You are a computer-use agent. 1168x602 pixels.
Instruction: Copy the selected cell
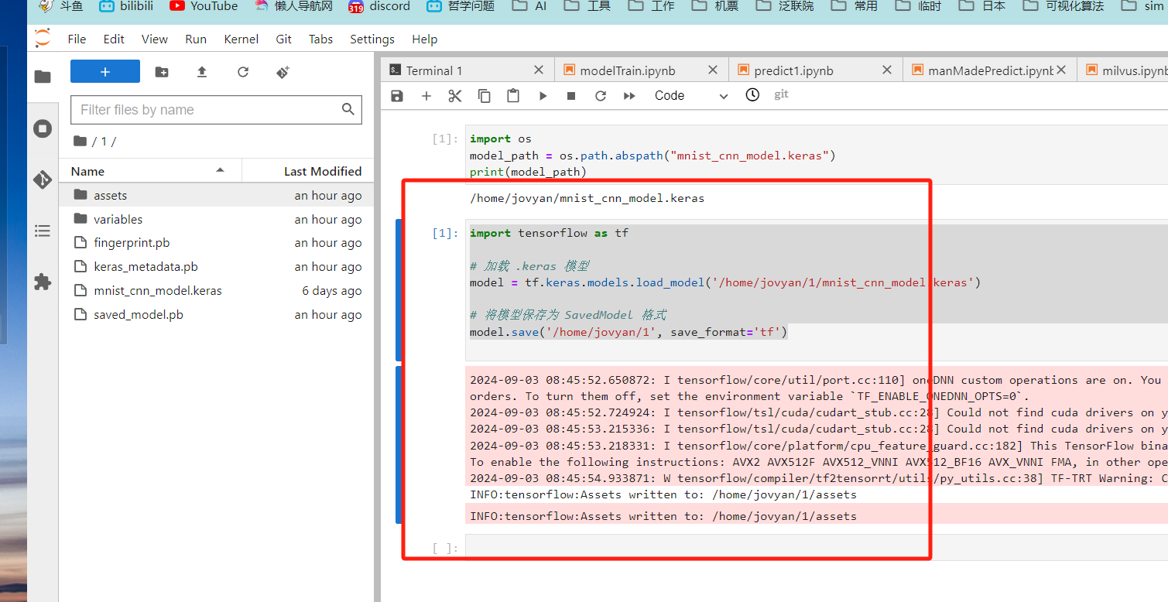485,96
